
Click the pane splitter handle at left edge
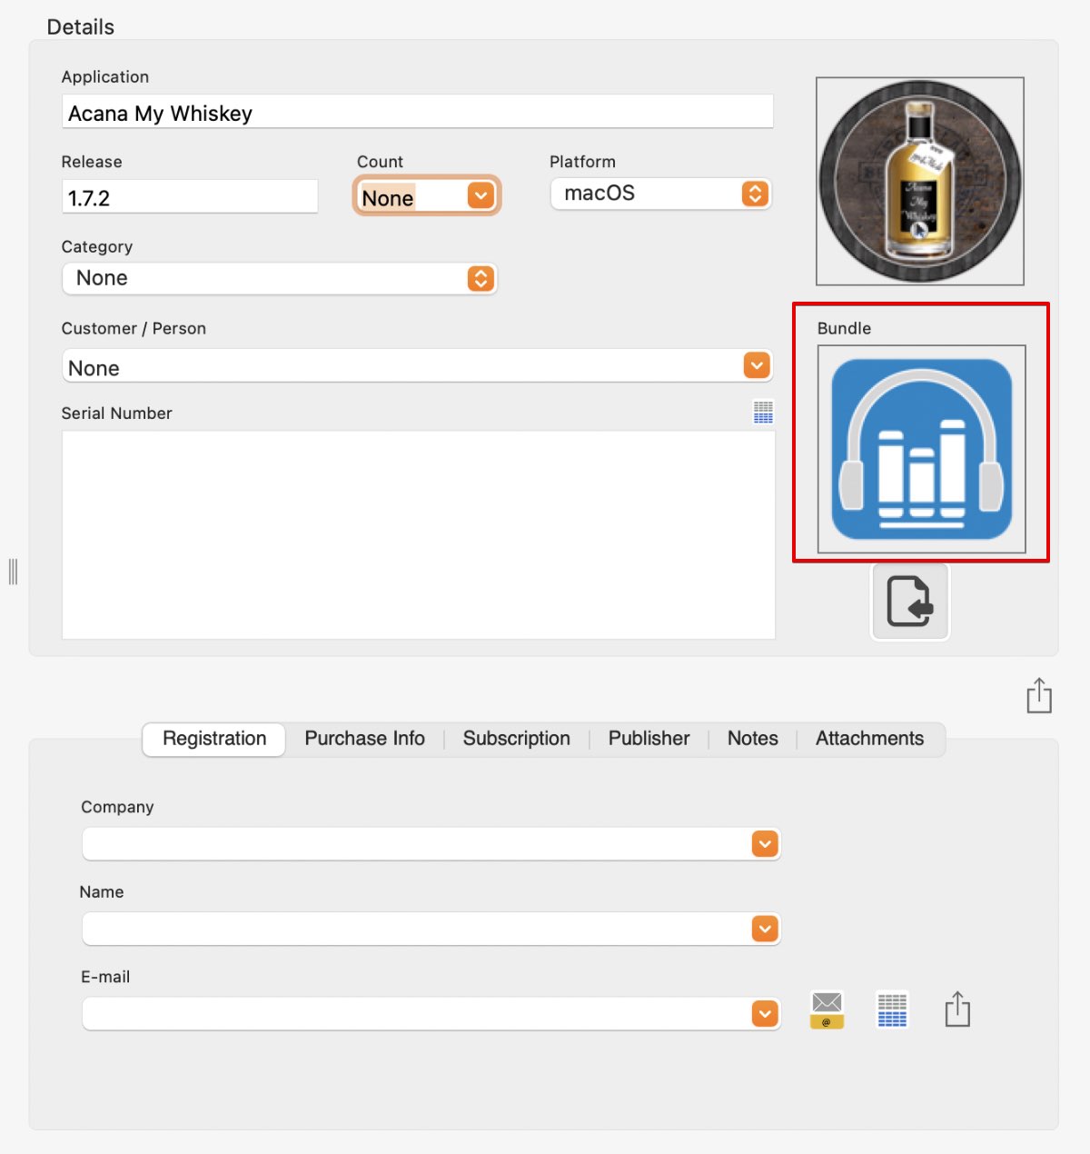[x=13, y=572]
